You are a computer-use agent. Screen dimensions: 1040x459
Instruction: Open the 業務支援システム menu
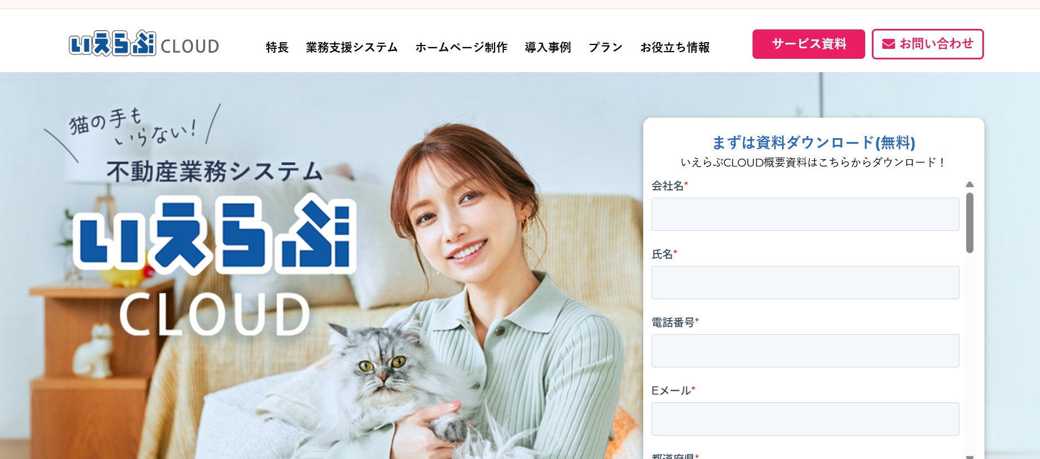click(x=352, y=47)
